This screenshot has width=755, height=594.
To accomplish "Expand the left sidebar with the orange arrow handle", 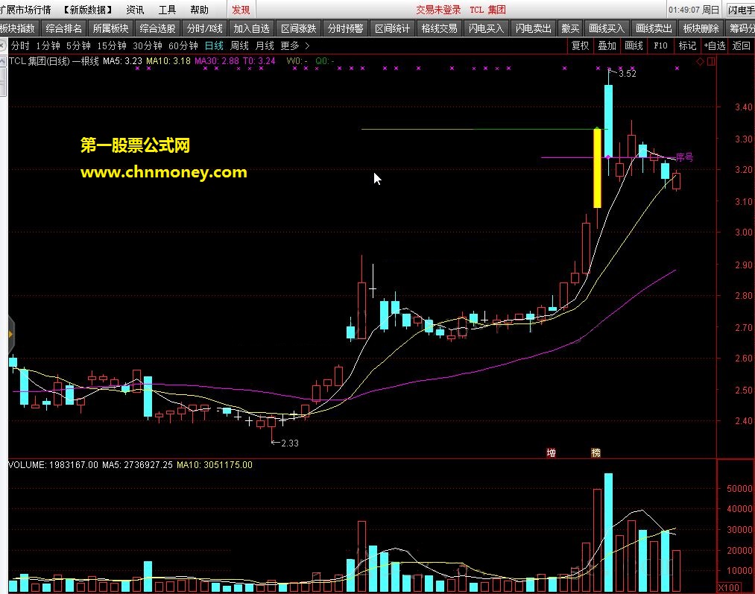I will coord(11,334).
